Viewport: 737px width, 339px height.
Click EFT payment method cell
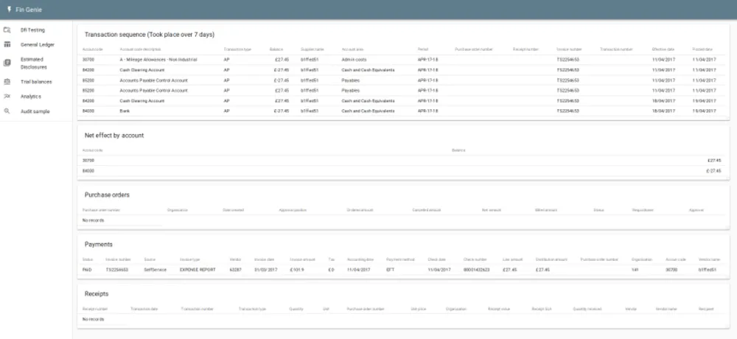390,270
